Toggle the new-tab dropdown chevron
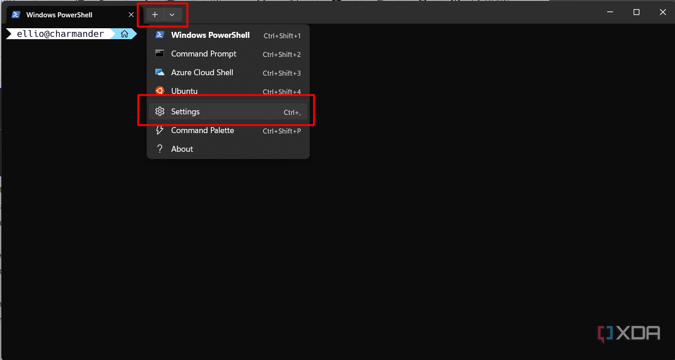The width and height of the screenshot is (675, 360). (x=172, y=15)
